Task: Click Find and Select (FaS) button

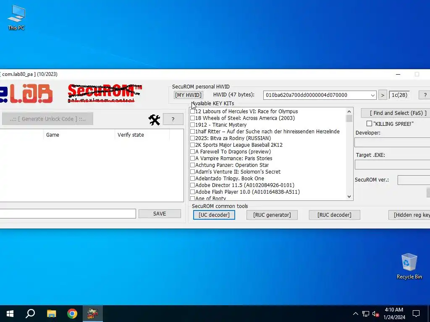Action: pyautogui.click(x=396, y=113)
